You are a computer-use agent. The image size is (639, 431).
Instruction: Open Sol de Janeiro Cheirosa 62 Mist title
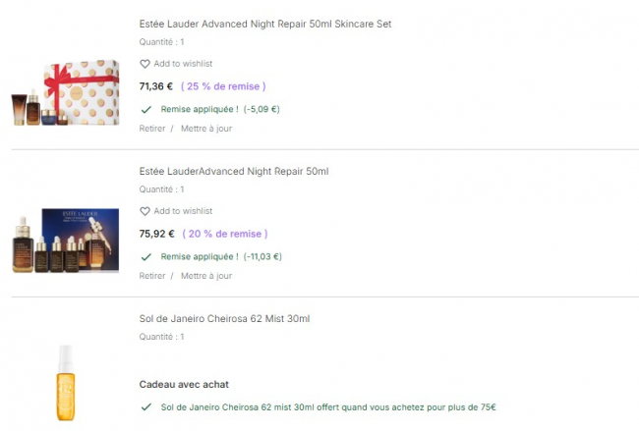pos(224,319)
